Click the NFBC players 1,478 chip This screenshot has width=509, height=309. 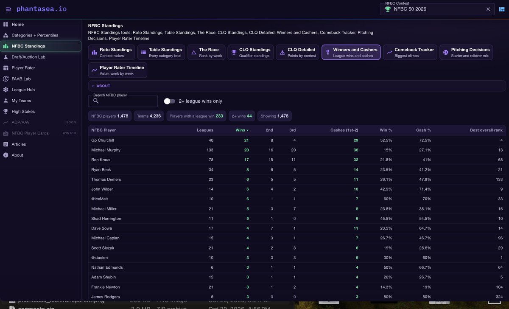110,116
